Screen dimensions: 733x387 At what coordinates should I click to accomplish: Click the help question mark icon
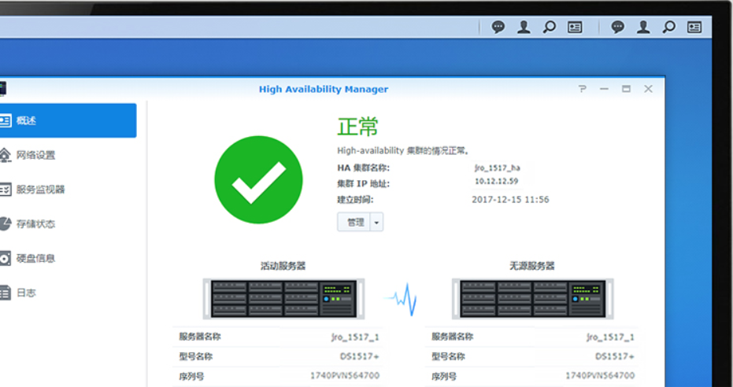coord(583,89)
